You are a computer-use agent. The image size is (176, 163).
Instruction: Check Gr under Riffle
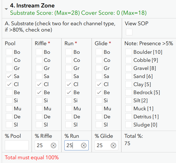39,68
